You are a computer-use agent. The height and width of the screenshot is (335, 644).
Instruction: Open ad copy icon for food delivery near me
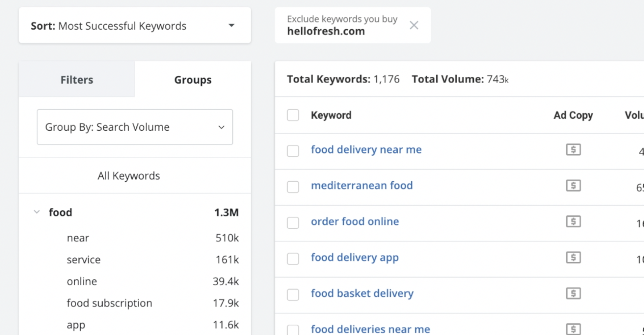pyautogui.click(x=573, y=150)
